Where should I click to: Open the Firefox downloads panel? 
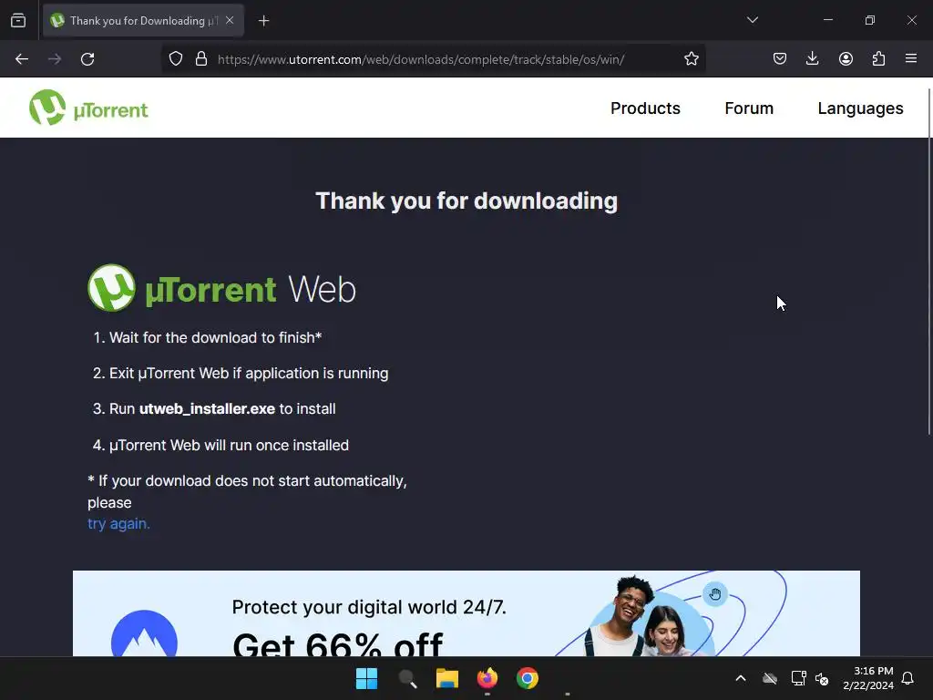(x=812, y=59)
